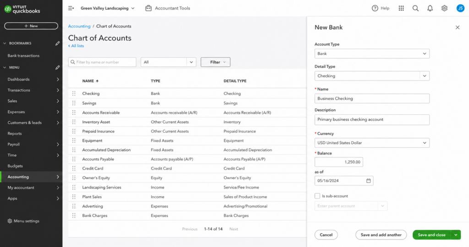Image resolution: width=469 pixels, height=247 pixels.
Task: Open the Payroll menu item
Action: click(x=32, y=144)
